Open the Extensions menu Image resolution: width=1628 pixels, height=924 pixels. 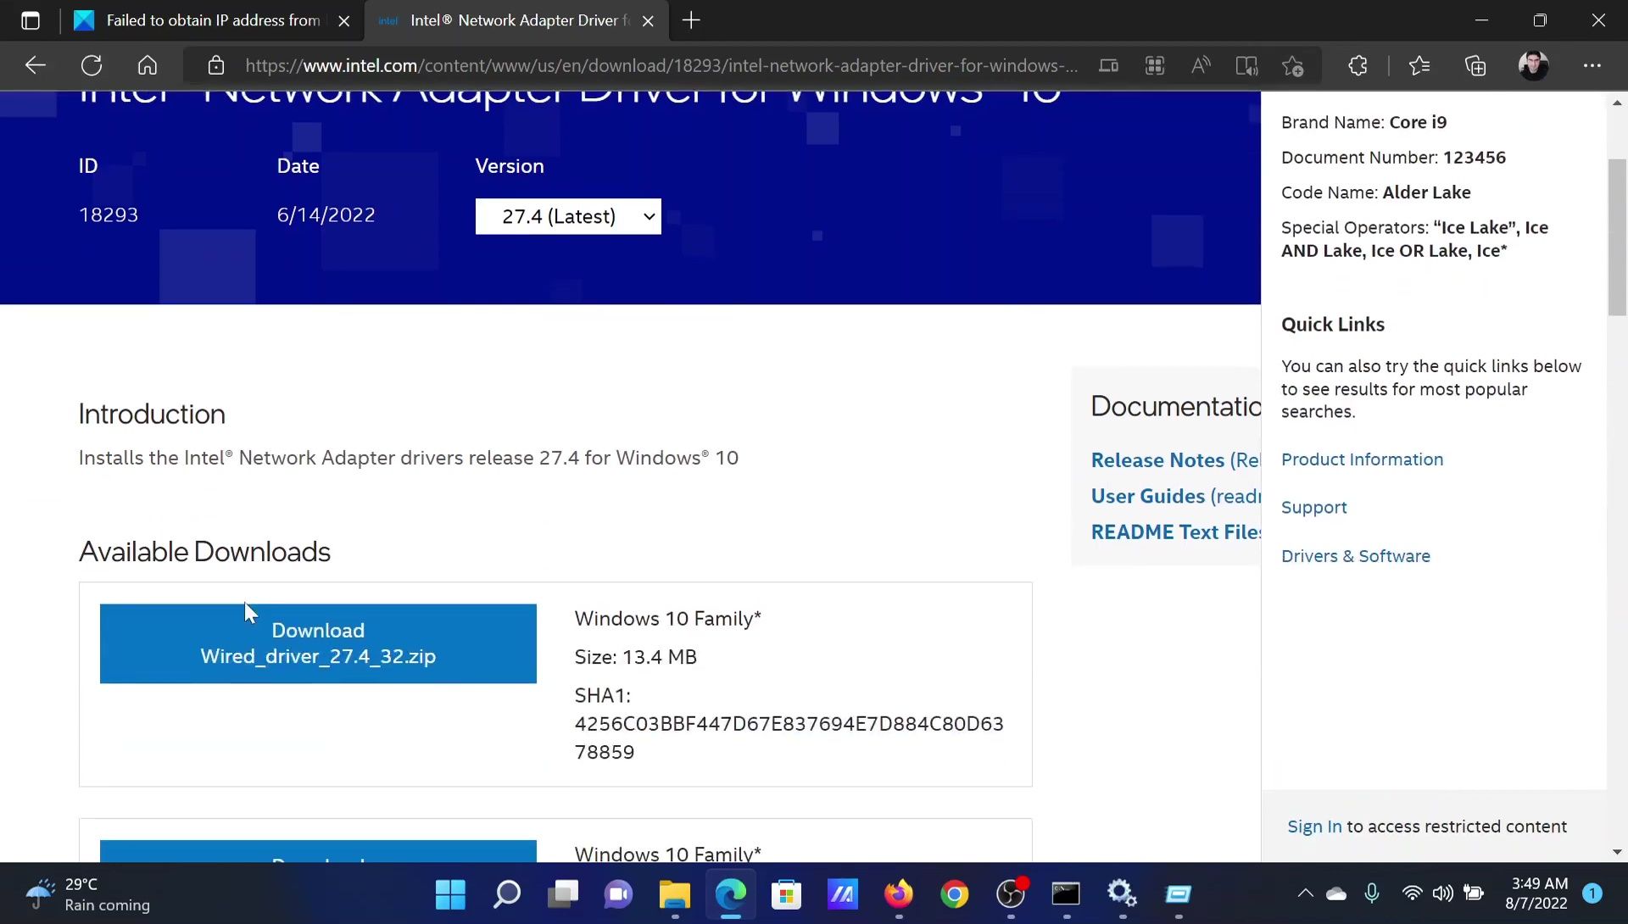[1358, 65]
